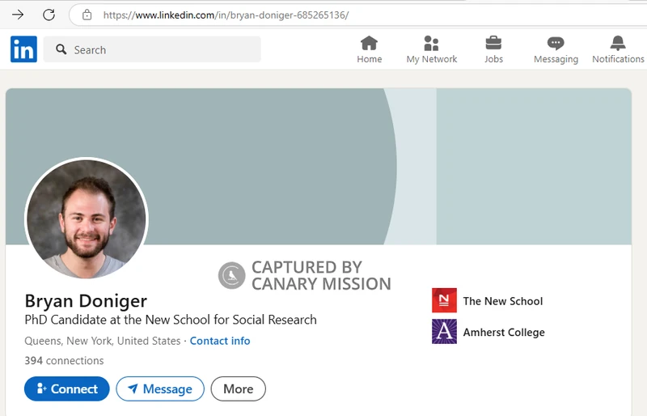The width and height of the screenshot is (647, 416).
Task: Open the Jobs tab
Action: [x=493, y=49]
